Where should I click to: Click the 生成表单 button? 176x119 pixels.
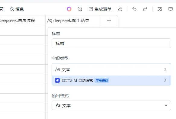click(x=100, y=9)
